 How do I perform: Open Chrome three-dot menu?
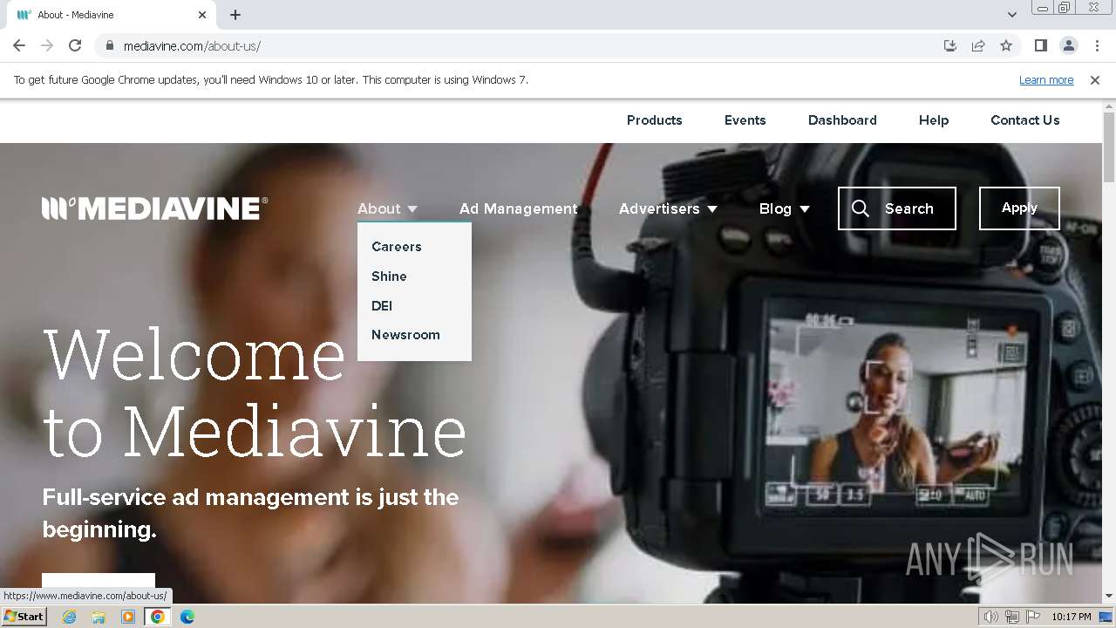[x=1097, y=46]
